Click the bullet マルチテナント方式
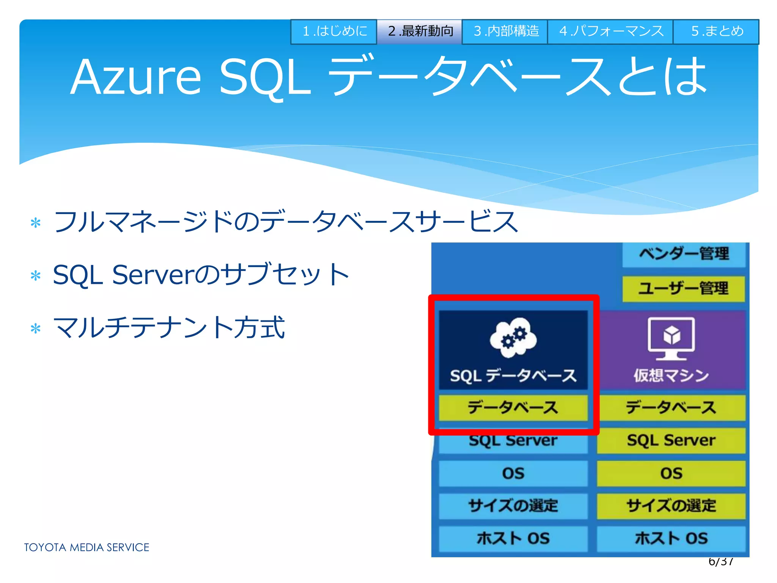Image resolution: width=777 pixels, height=583 pixels. (169, 327)
